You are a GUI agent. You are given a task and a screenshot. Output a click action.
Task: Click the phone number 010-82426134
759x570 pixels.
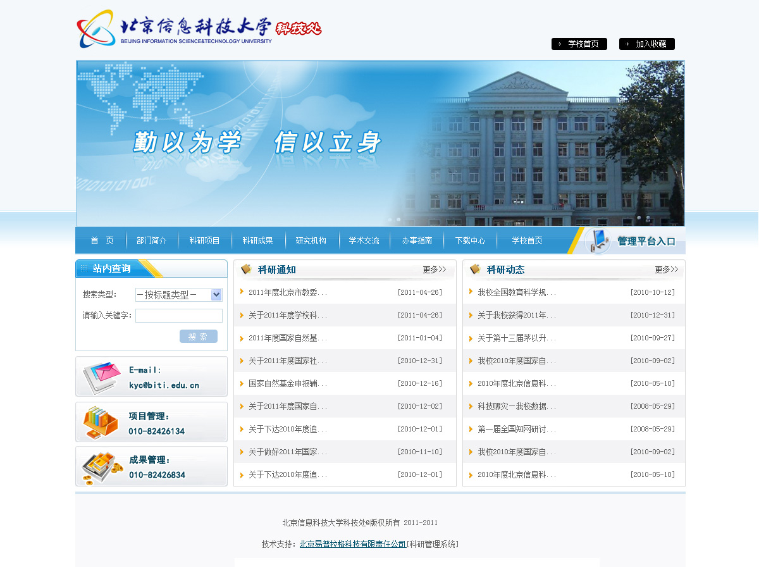click(x=157, y=431)
